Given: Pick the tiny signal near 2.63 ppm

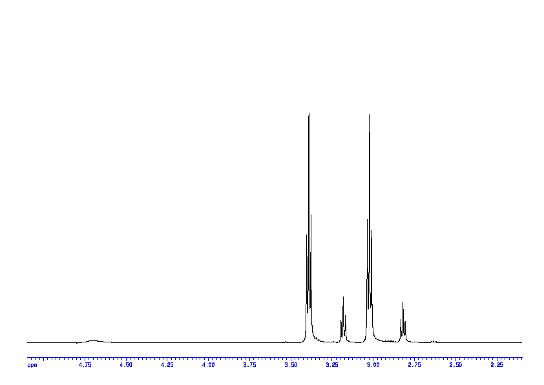Looking at the screenshot, I should click(x=434, y=340).
